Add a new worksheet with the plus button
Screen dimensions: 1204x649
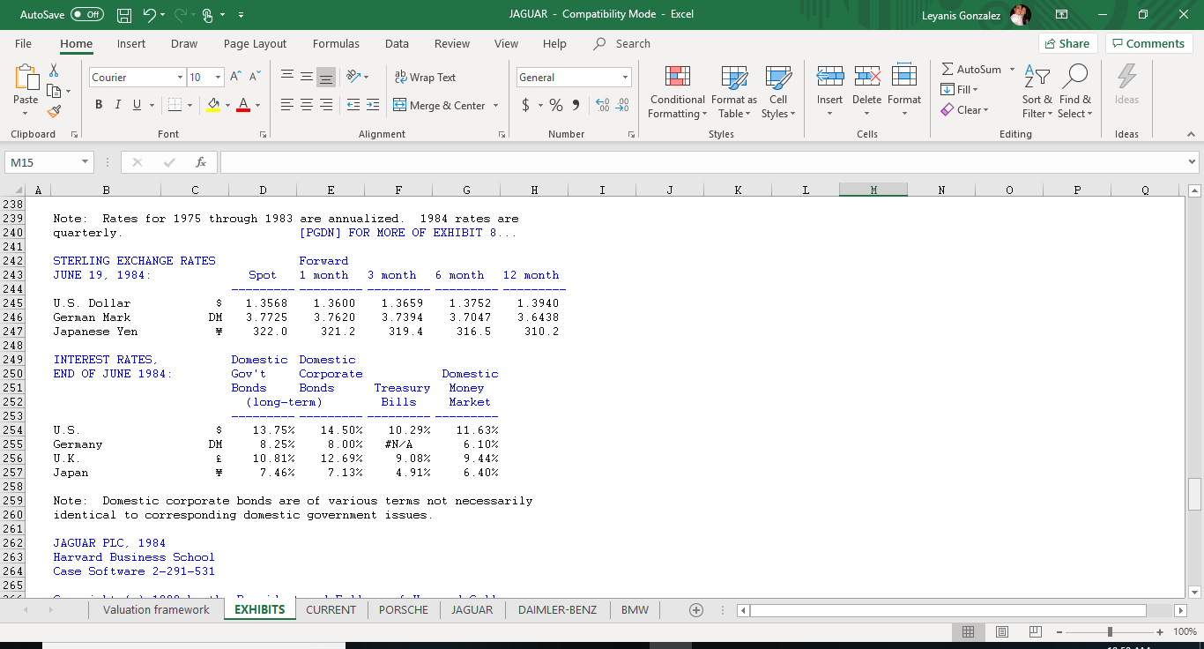pyautogui.click(x=695, y=609)
